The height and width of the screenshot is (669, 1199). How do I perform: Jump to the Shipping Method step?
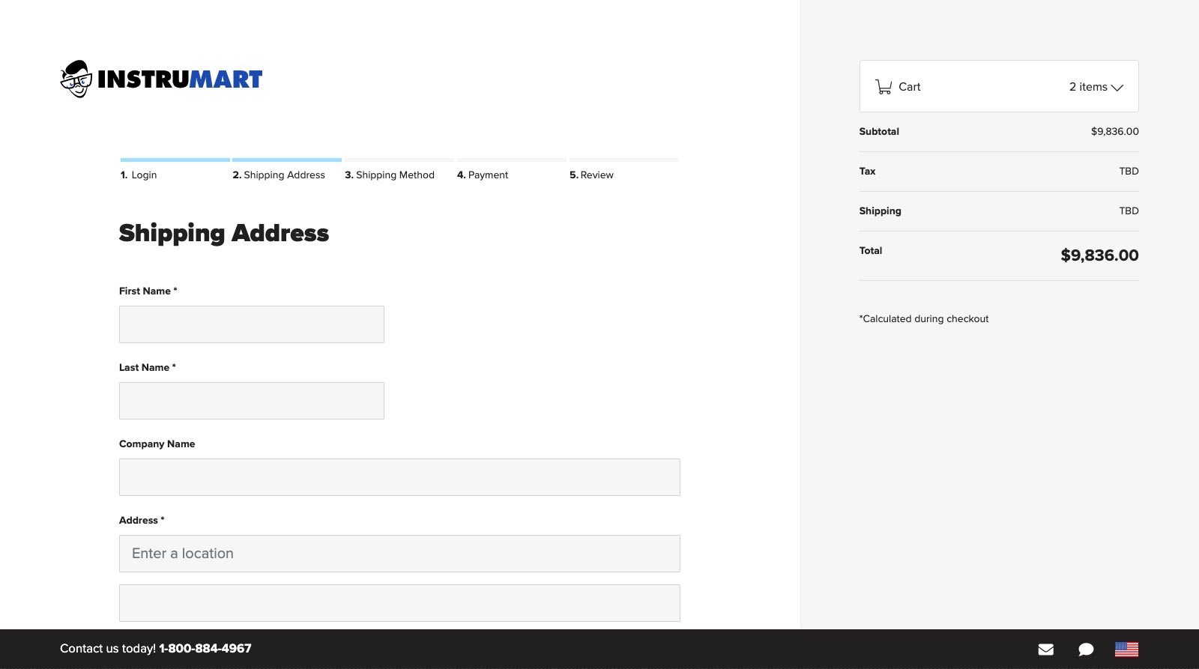[x=390, y=175]
